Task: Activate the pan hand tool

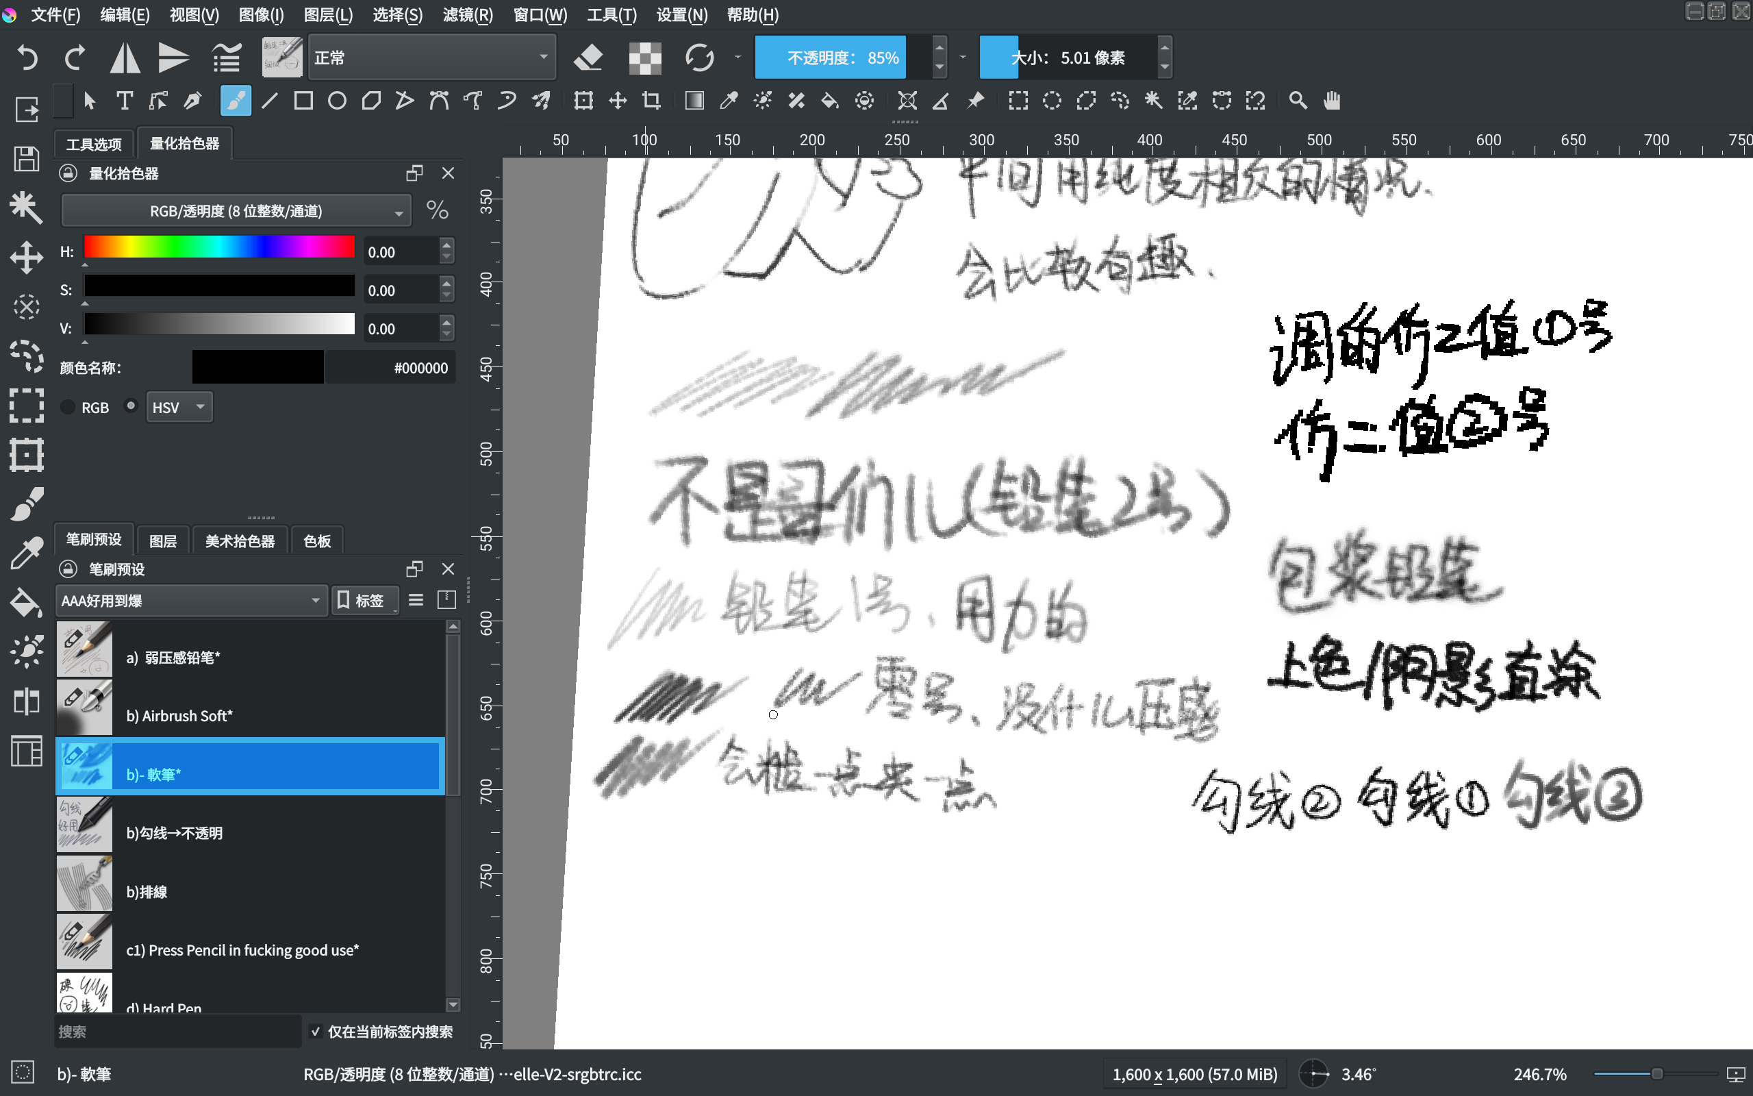Action: pos(1331,101)
